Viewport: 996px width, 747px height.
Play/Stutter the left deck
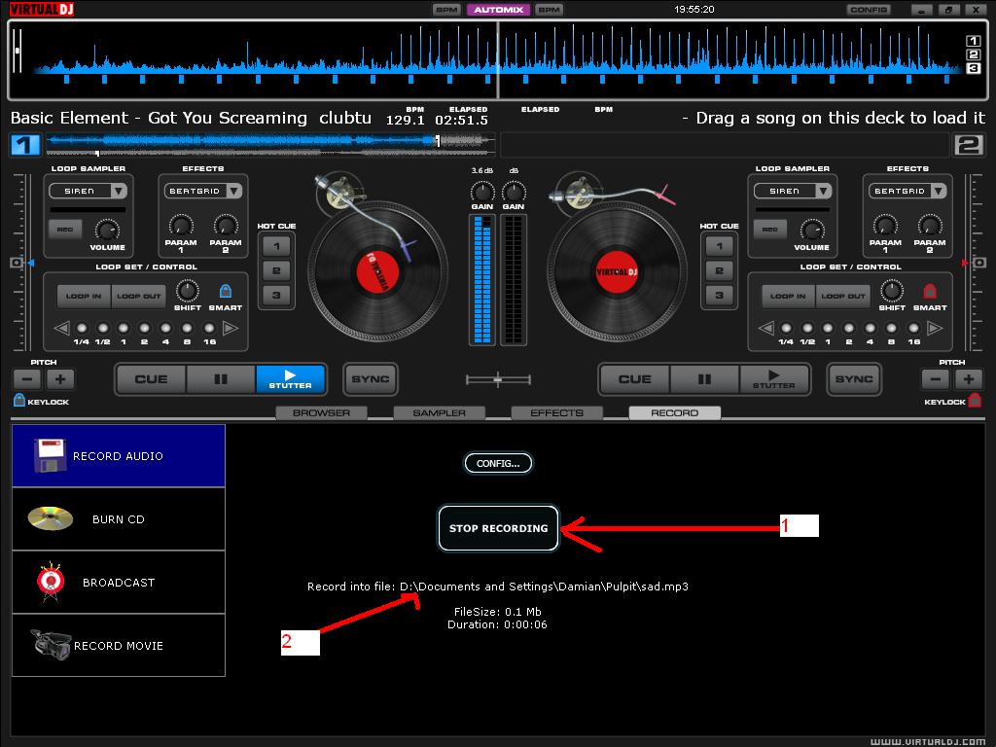pyautogui.click(x=291, y=379)
